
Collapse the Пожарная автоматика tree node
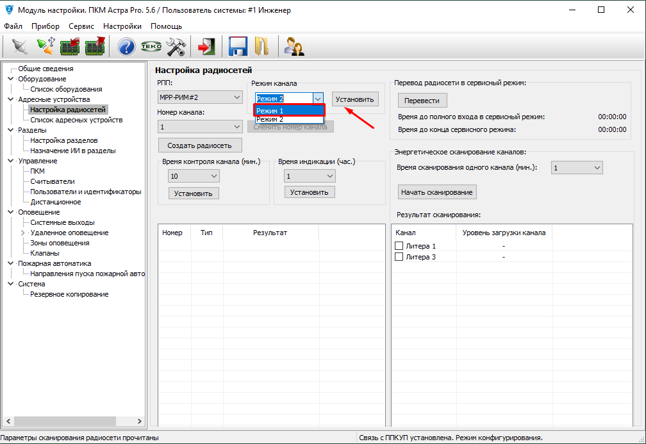(11, 263)
